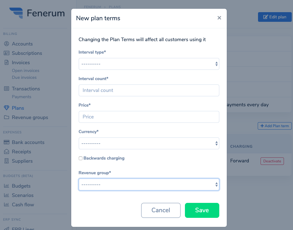Close the New plan terms dialog

[219, 18]
